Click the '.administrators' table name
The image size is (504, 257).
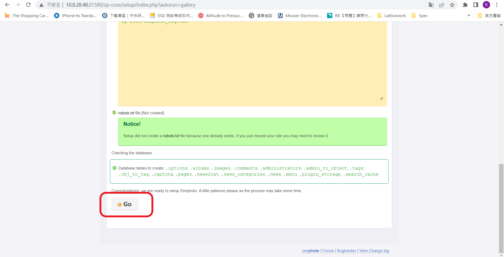tap(280, 168)
